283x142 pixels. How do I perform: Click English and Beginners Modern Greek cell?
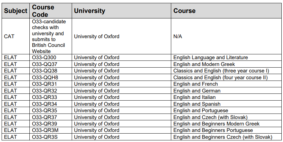(226, 124)
